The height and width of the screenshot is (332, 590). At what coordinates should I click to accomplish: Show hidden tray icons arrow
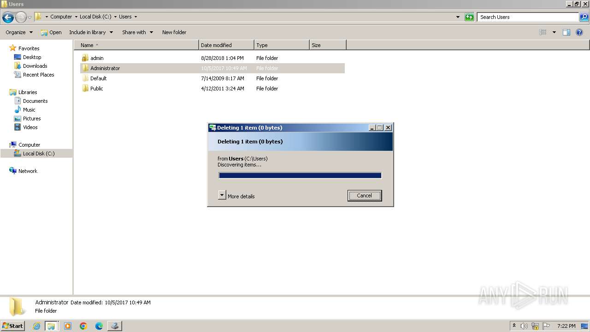click(514, 326)
